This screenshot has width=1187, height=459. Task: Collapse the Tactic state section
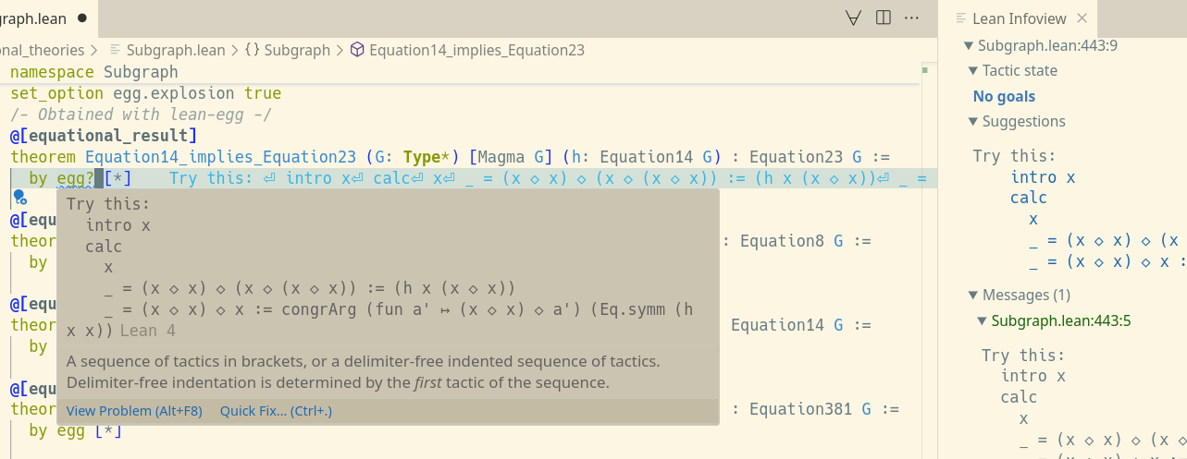(x=972, y=70)
